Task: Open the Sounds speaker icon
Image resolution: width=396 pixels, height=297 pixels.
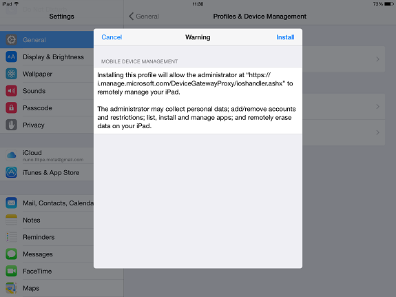Action: point(12,91)
